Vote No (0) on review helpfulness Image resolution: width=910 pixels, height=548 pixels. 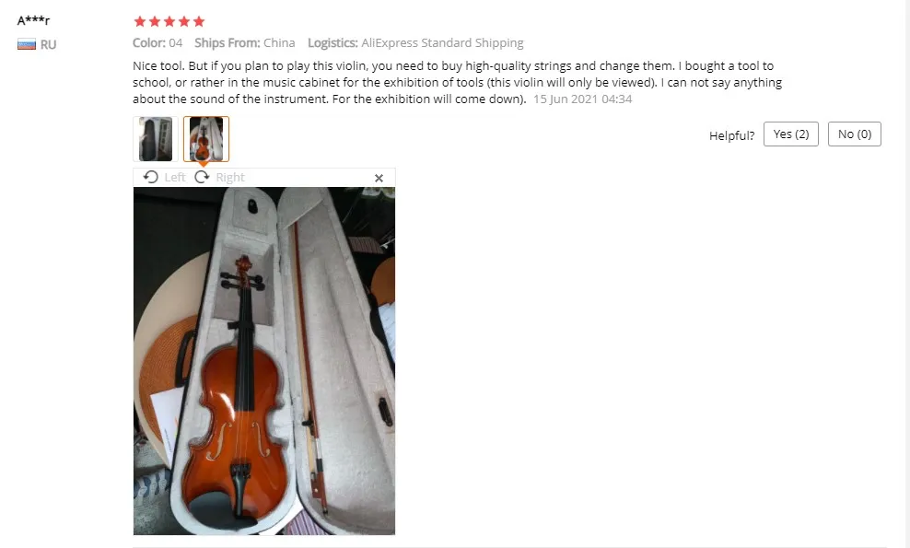pos(855,134)
